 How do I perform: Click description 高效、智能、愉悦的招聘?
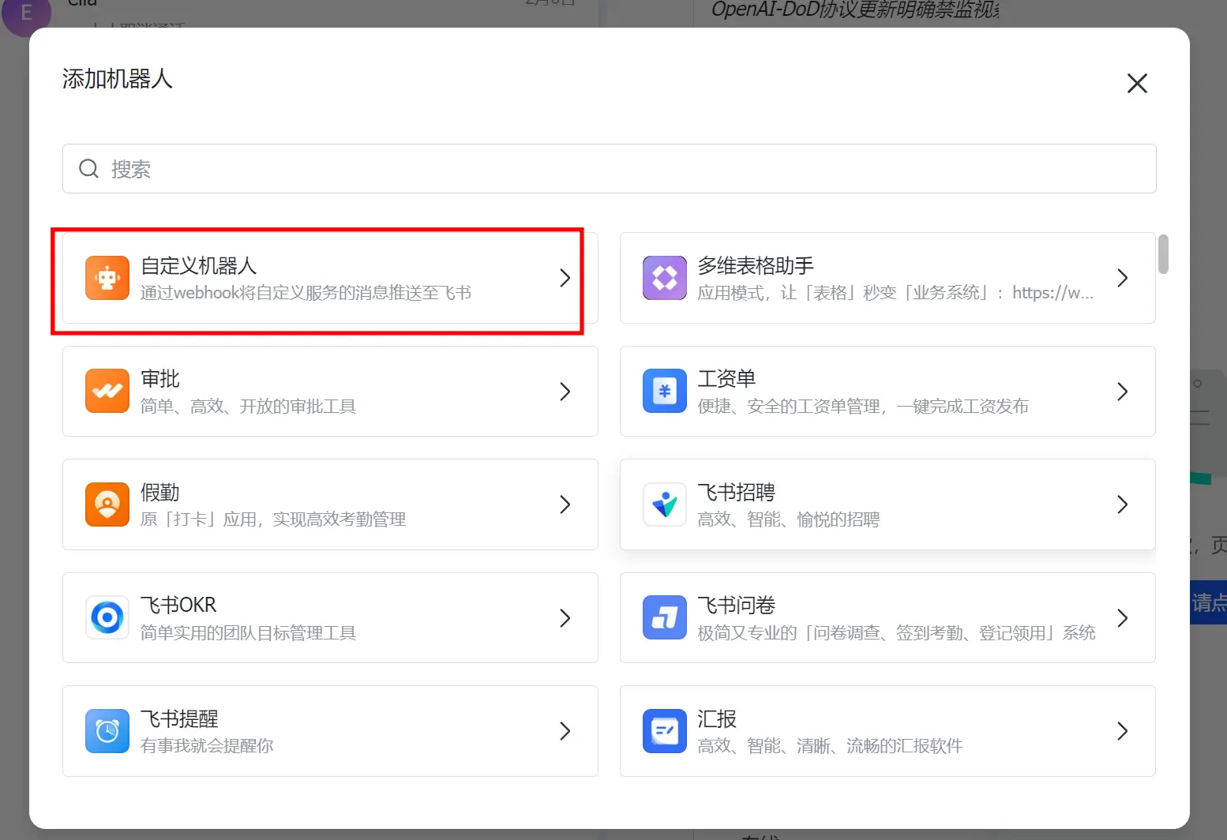[x=788, y=519]
